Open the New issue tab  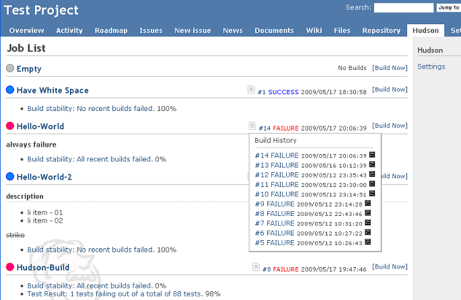click(192, 30)
